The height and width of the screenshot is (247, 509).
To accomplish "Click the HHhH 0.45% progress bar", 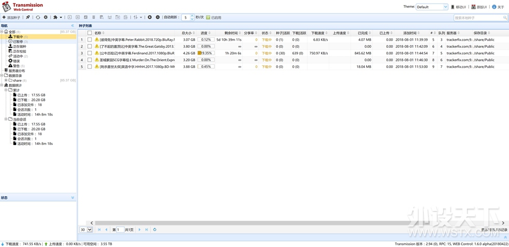I will click(x=206, y=67).
